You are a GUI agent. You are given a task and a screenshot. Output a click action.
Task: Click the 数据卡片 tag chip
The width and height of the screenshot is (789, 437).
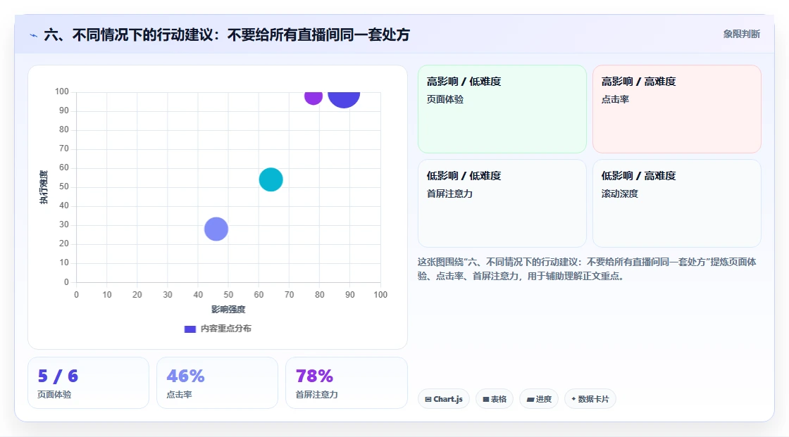pos(590,399)
